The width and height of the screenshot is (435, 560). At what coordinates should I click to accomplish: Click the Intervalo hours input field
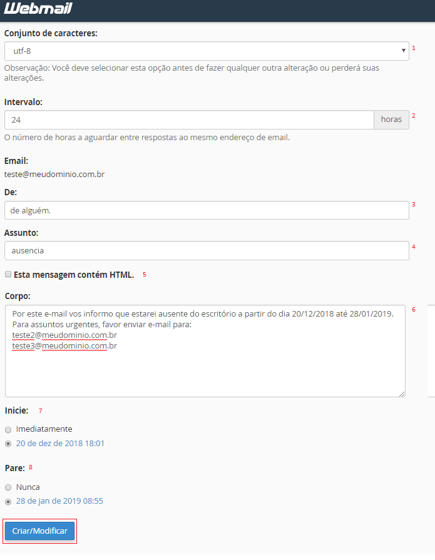pyautogui.click(x=188, y=120)
